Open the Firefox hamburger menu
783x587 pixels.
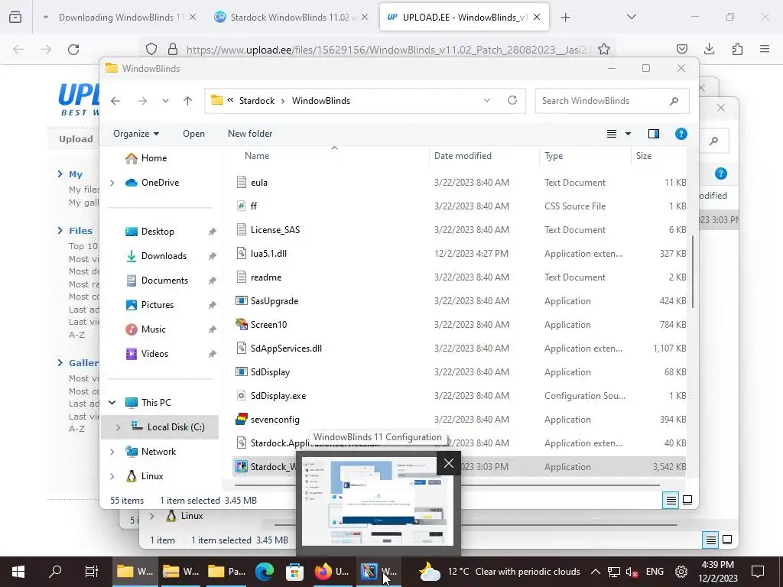tap(765, 49)
